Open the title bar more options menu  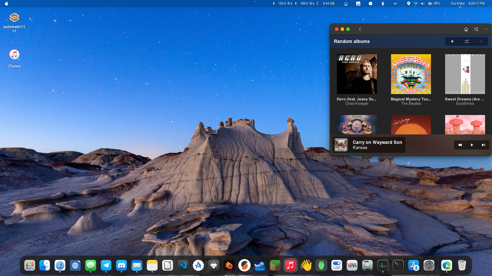click(486, 29)
